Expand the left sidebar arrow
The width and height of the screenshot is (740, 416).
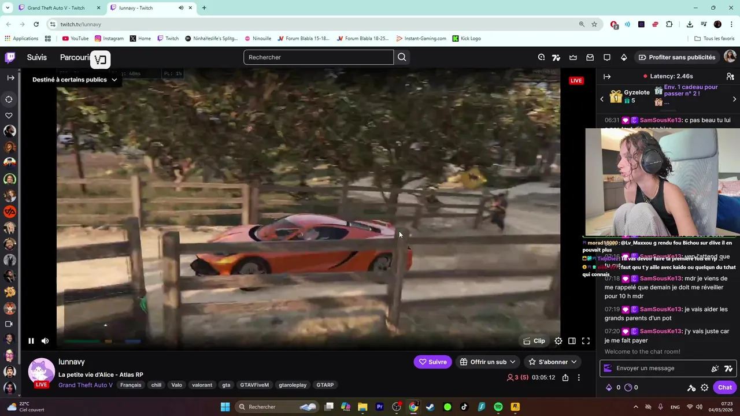pyautogui.click(x=10, y=77)
